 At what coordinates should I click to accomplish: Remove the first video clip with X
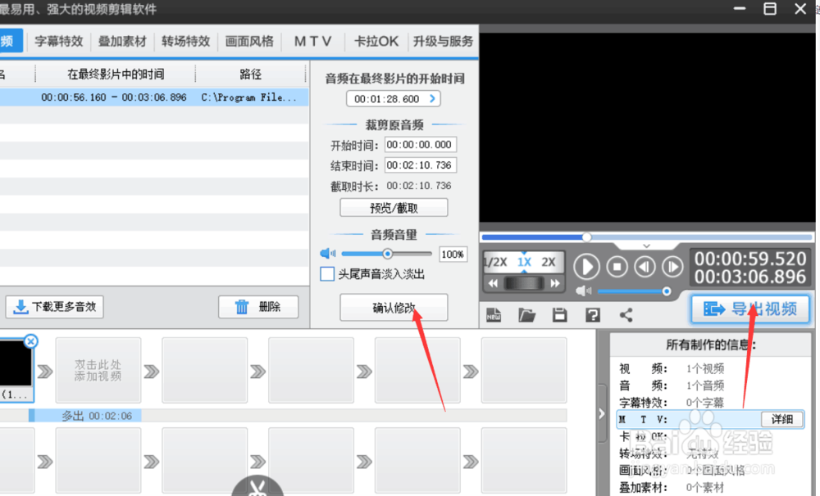tap(31, 341)
